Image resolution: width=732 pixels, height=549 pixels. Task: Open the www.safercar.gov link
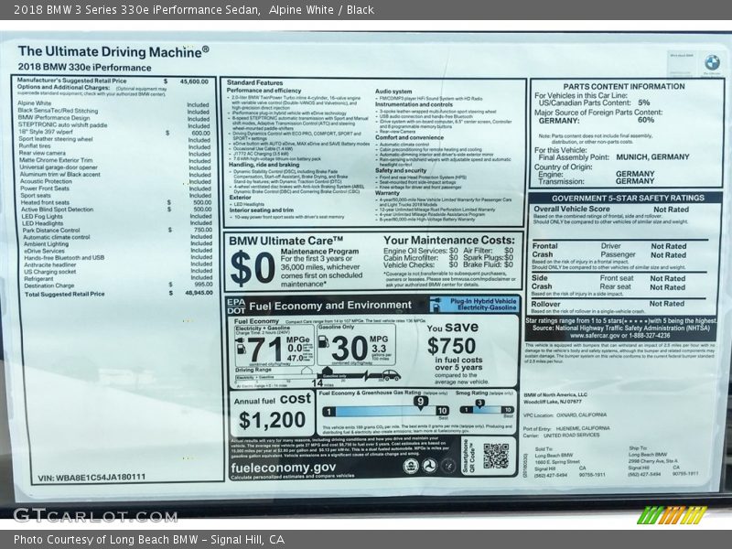click(595, 336)
